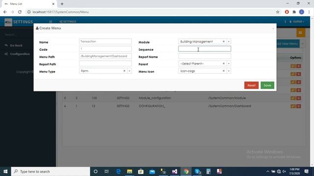Edit the Module_configuration row

pyautogui.click(x=293, y=98)
